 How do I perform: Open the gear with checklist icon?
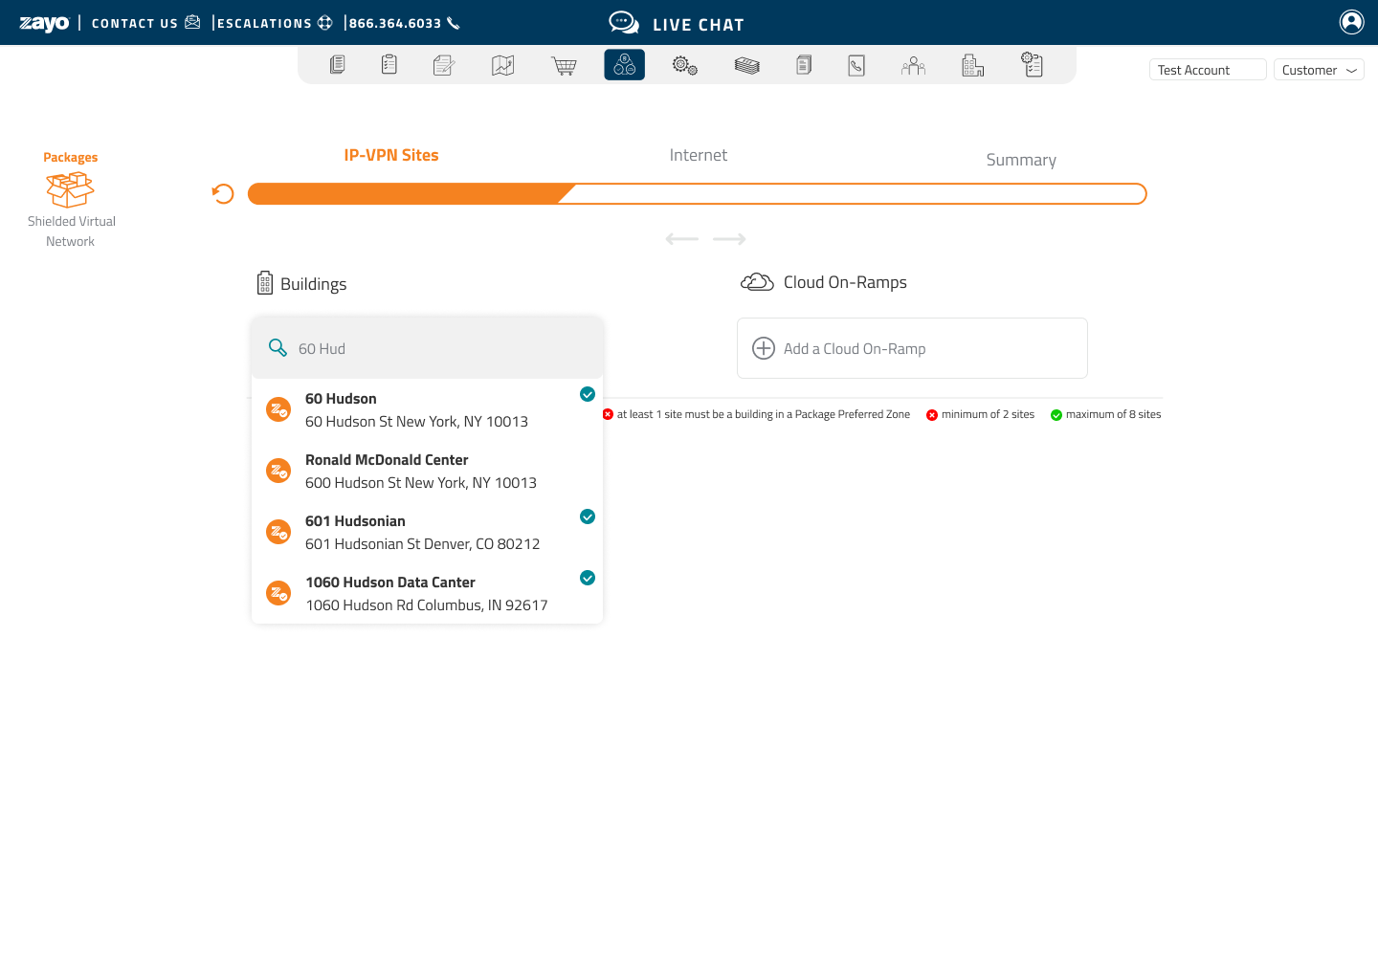click(1033, 64)
